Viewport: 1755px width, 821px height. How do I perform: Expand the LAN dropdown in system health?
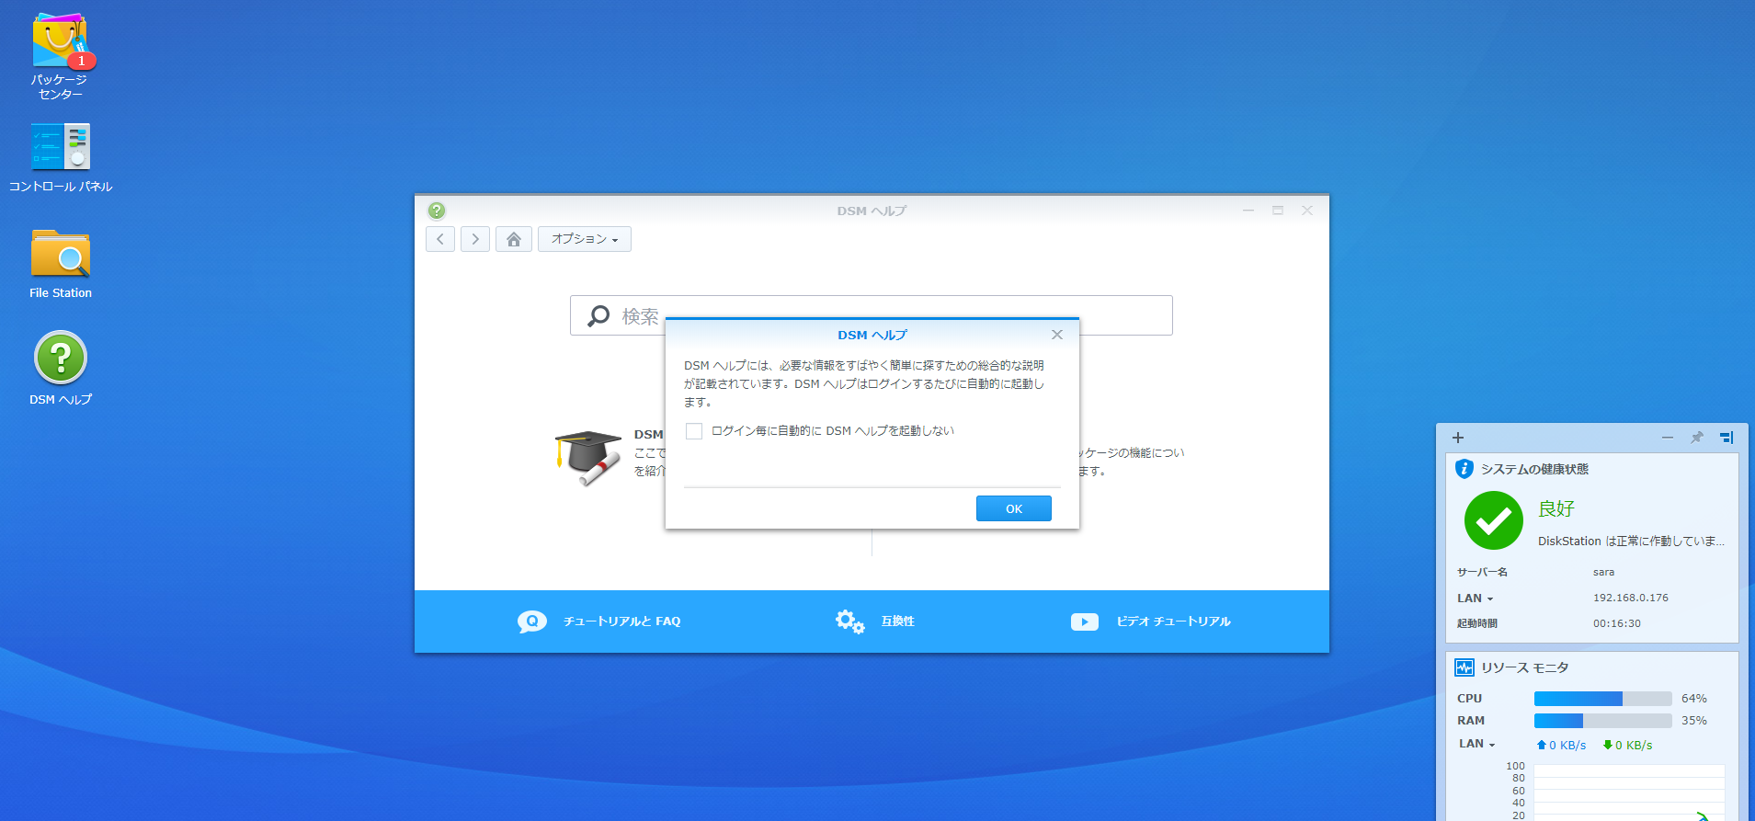(1476, 599)
